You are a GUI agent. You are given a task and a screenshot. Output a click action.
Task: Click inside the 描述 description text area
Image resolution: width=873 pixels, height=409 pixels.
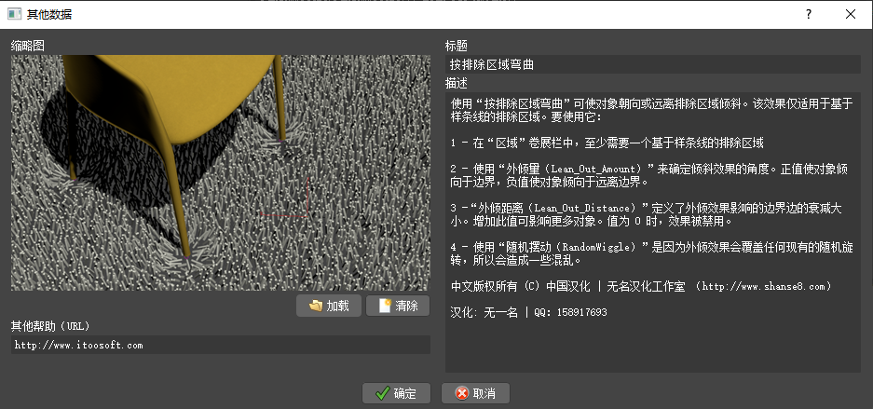pyautogui.click(x=652, y=232)
